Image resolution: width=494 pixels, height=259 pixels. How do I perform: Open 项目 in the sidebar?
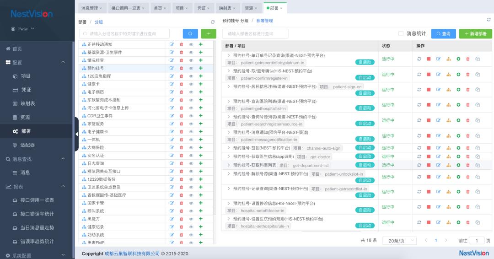pos(26,76)
